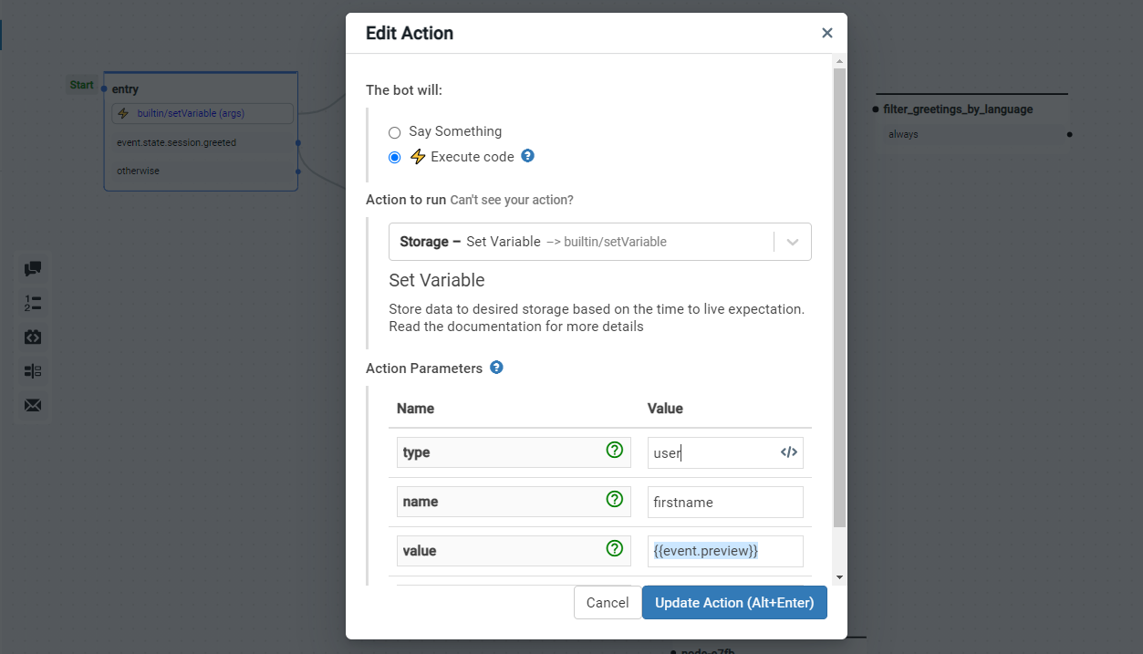Click the numbered list icon in left toolbar
The image size is (1143, 654).
coord(33,303)
